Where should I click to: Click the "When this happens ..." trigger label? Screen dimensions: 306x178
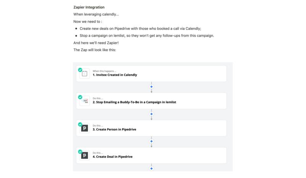coord(104,71)
